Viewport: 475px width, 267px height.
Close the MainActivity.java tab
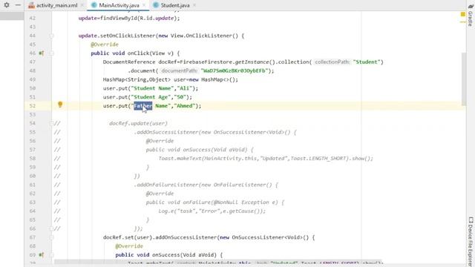coord(144,5)
